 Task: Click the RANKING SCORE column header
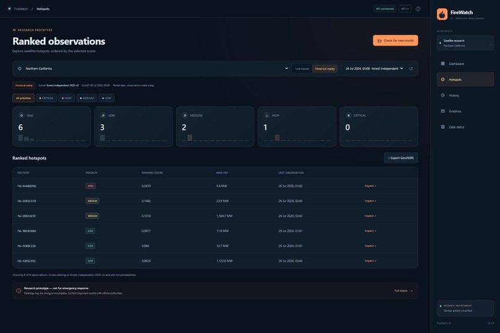152,173
